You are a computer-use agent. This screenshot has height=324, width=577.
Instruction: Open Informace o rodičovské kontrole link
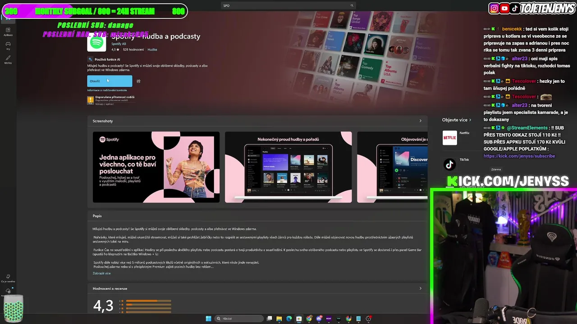point(107,90)
